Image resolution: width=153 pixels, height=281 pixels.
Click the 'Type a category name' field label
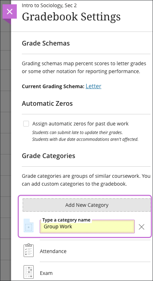pos(66,220)
